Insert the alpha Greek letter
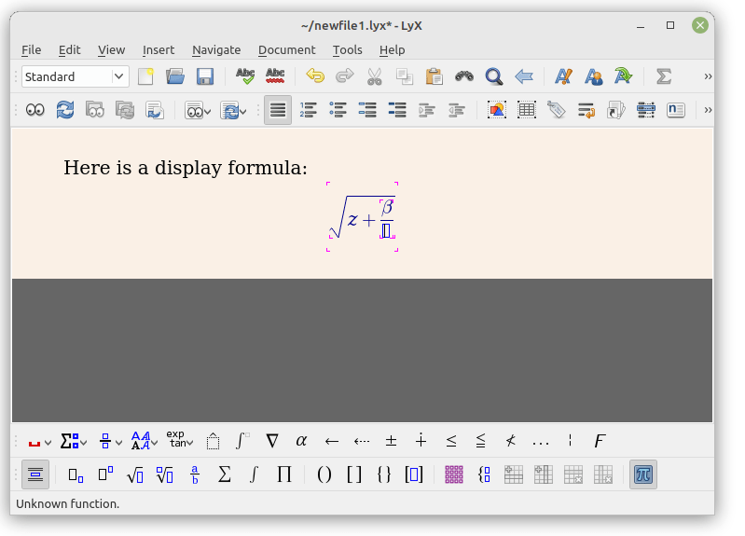Image resolution: width=745 pixels, height=536 pixels. [x=301, y=441]
